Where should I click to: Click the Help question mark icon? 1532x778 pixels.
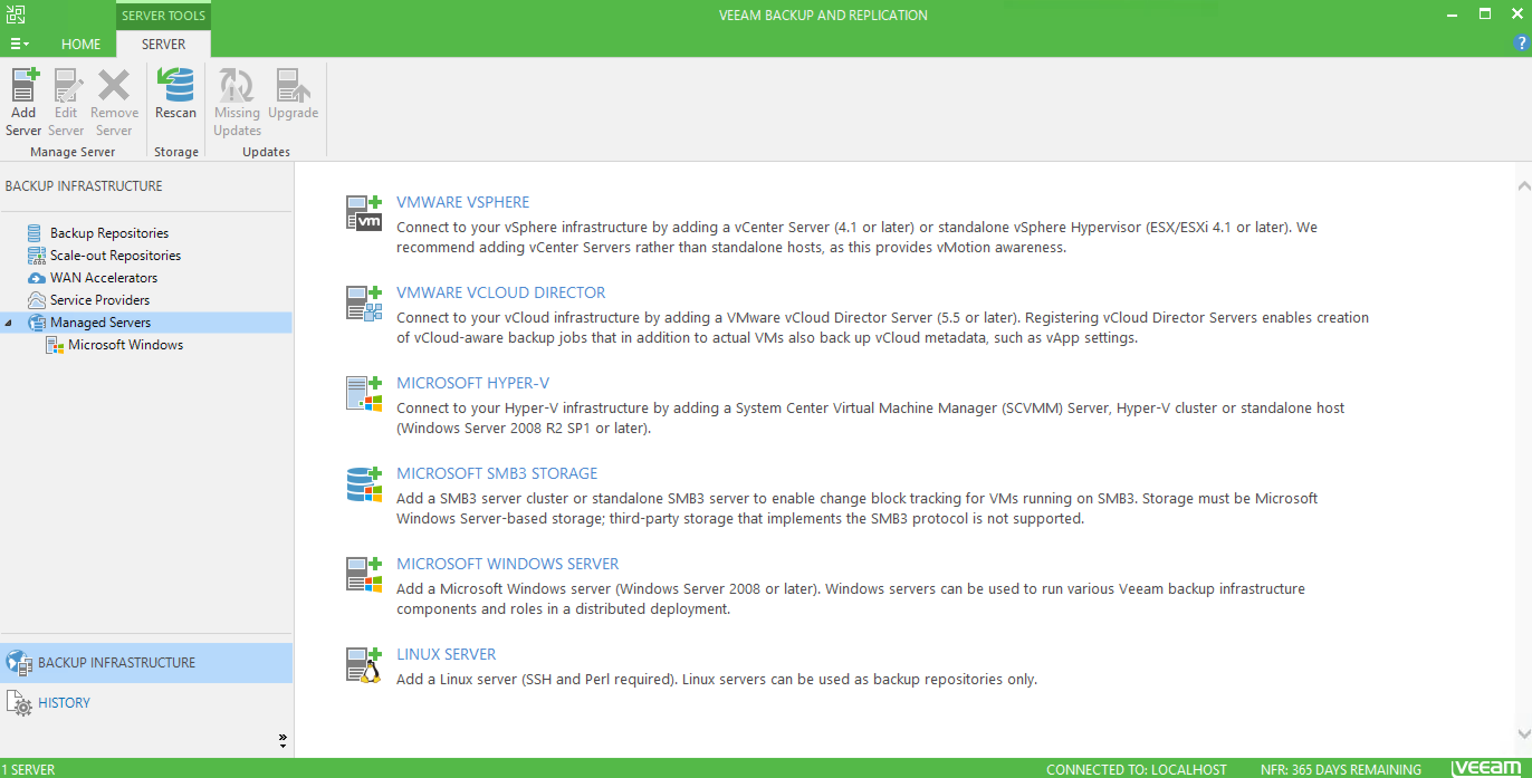tap(1521, 43)
